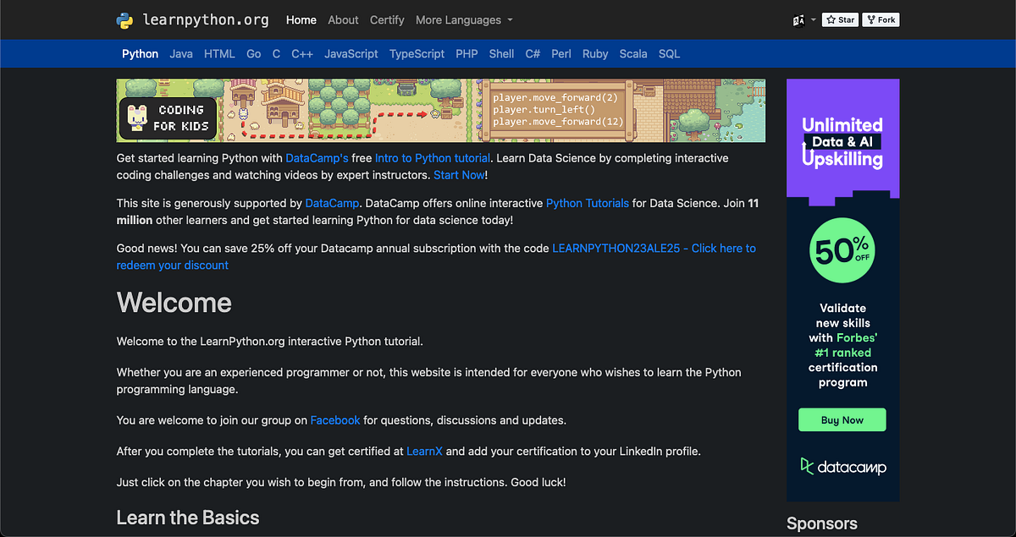Click the Python logo icon in header

[125, 19]
